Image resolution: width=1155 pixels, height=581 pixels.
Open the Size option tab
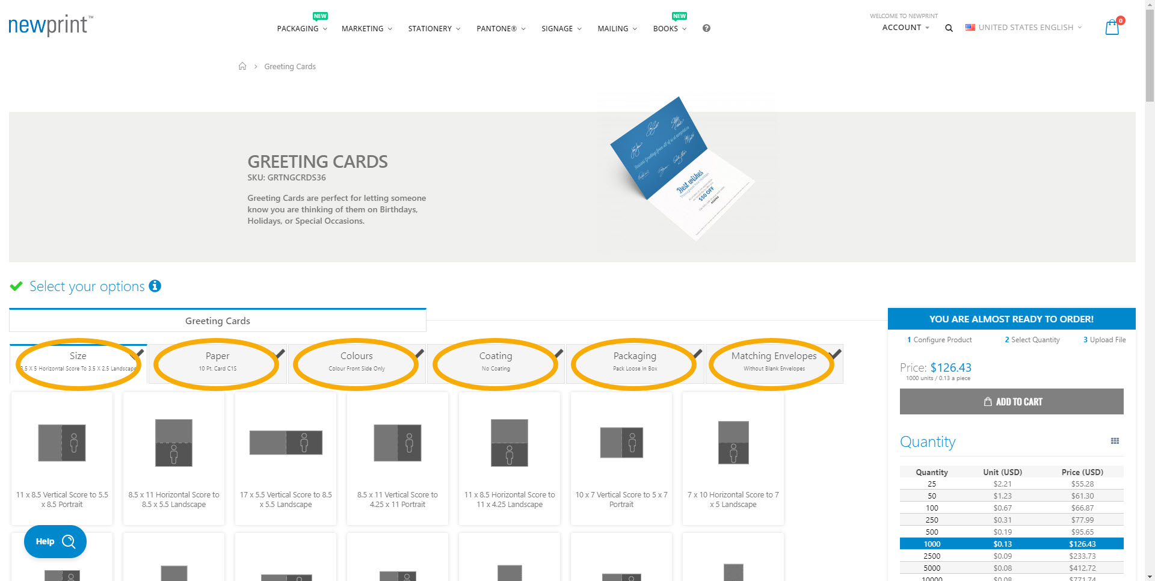click(x=78, y=363)
